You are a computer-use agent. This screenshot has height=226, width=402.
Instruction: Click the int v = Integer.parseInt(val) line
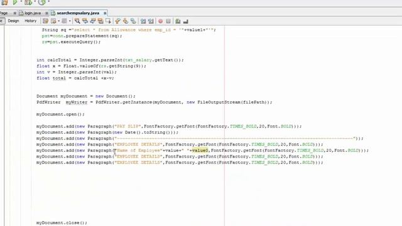(77, 72)
